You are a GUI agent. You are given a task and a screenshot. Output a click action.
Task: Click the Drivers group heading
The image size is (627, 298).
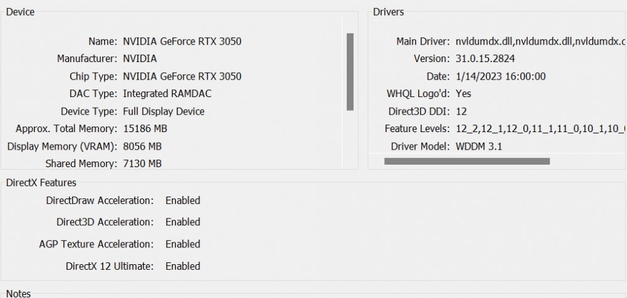click(x=388, y=12)
